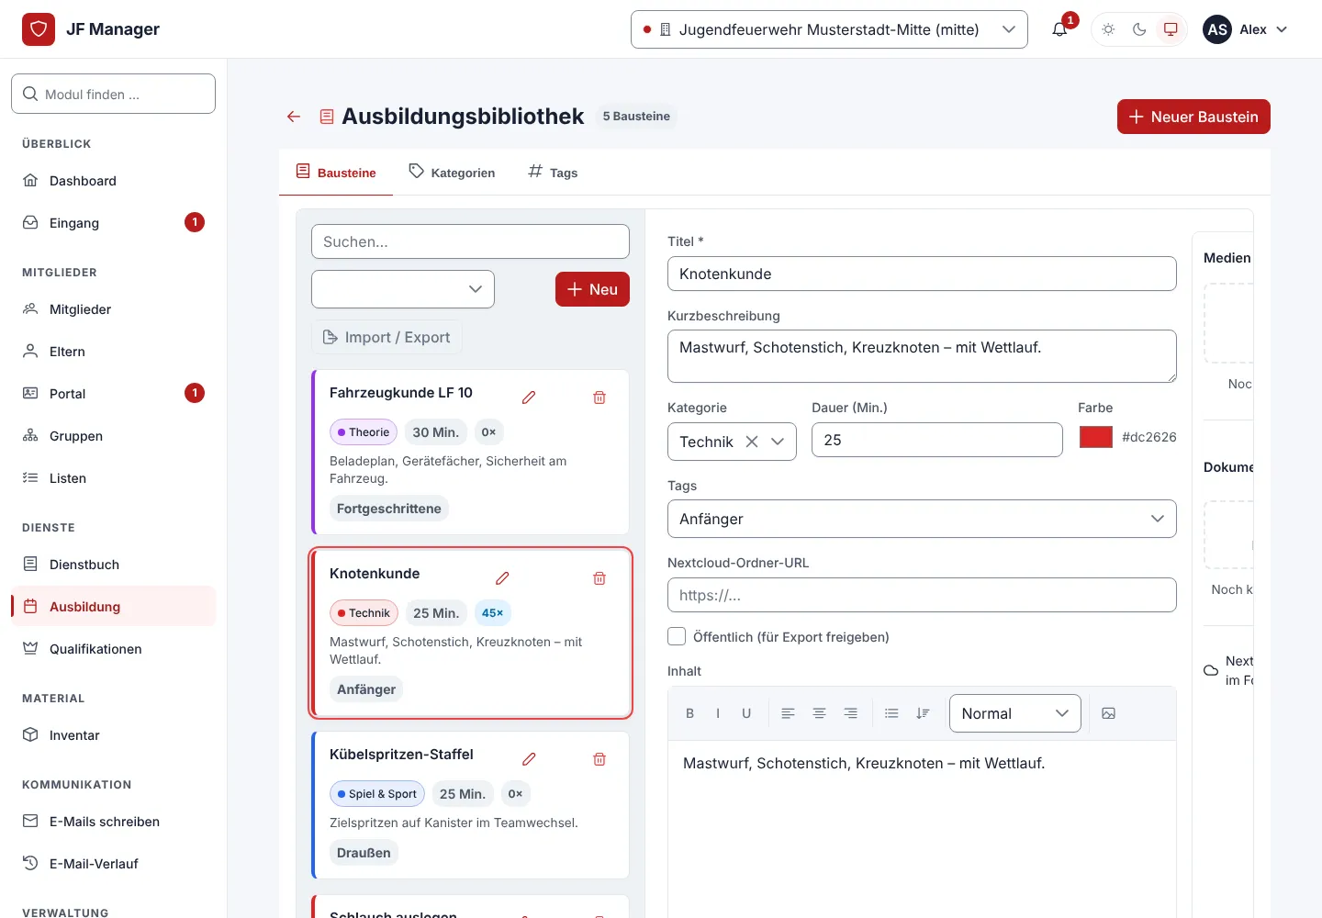Expand the Kategorie Technik dropdown
Image resolution: width=1322 pixels, height=918 pixels.
pos(778,442)
